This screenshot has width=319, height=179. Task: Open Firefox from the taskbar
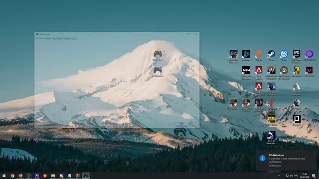point(20,176)
